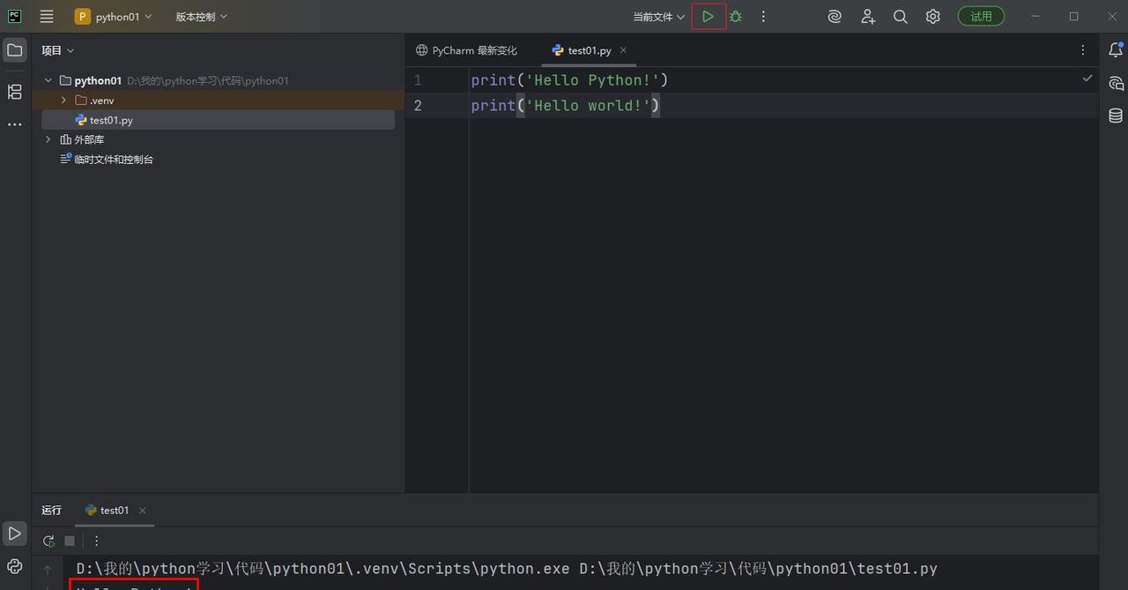
Task: Open Code With Me add-user icon
Action: pyautogui.click(x=868, y=17)
